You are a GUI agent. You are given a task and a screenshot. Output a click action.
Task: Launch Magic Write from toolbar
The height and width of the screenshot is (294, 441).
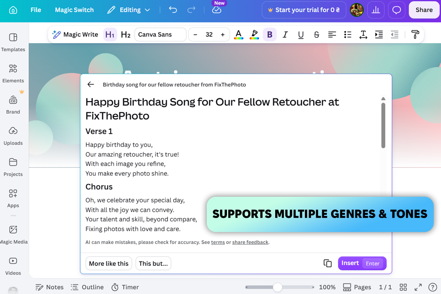(75, 34)
